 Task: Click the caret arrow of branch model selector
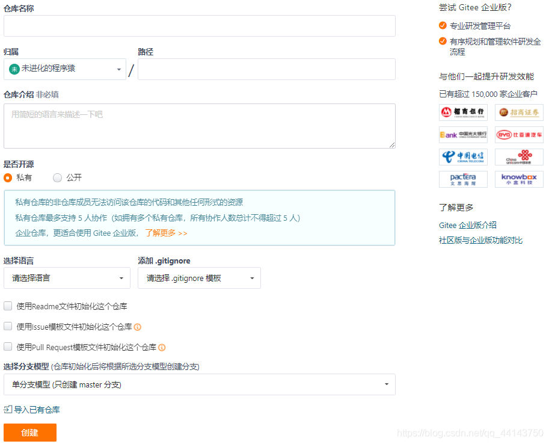click(387, 384)
